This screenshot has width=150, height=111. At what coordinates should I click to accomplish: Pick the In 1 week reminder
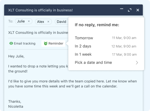coord(106,54)
